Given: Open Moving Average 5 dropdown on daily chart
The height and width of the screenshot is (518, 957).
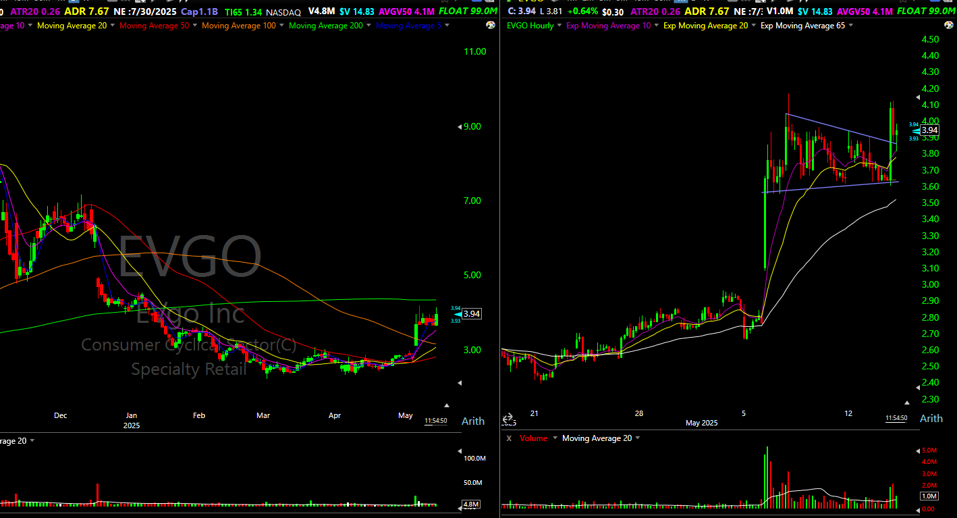Looking at the screenshot, I should point(448,26).
